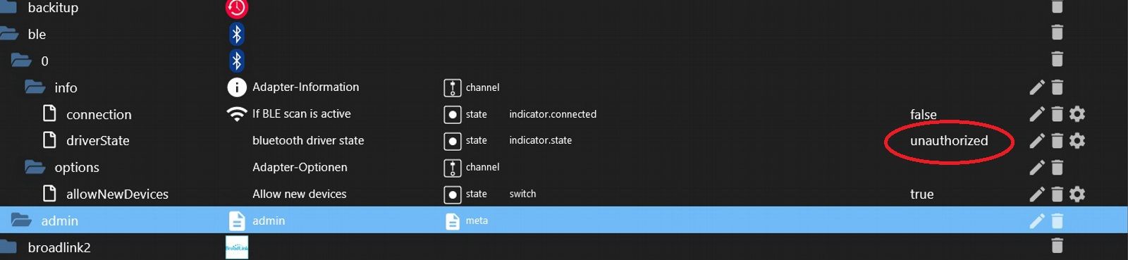Collapse the ble folder

(x=8, y=33)
